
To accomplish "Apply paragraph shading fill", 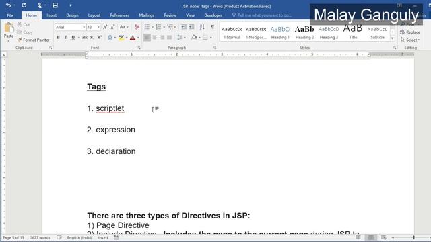I will (x=194, y=38).
